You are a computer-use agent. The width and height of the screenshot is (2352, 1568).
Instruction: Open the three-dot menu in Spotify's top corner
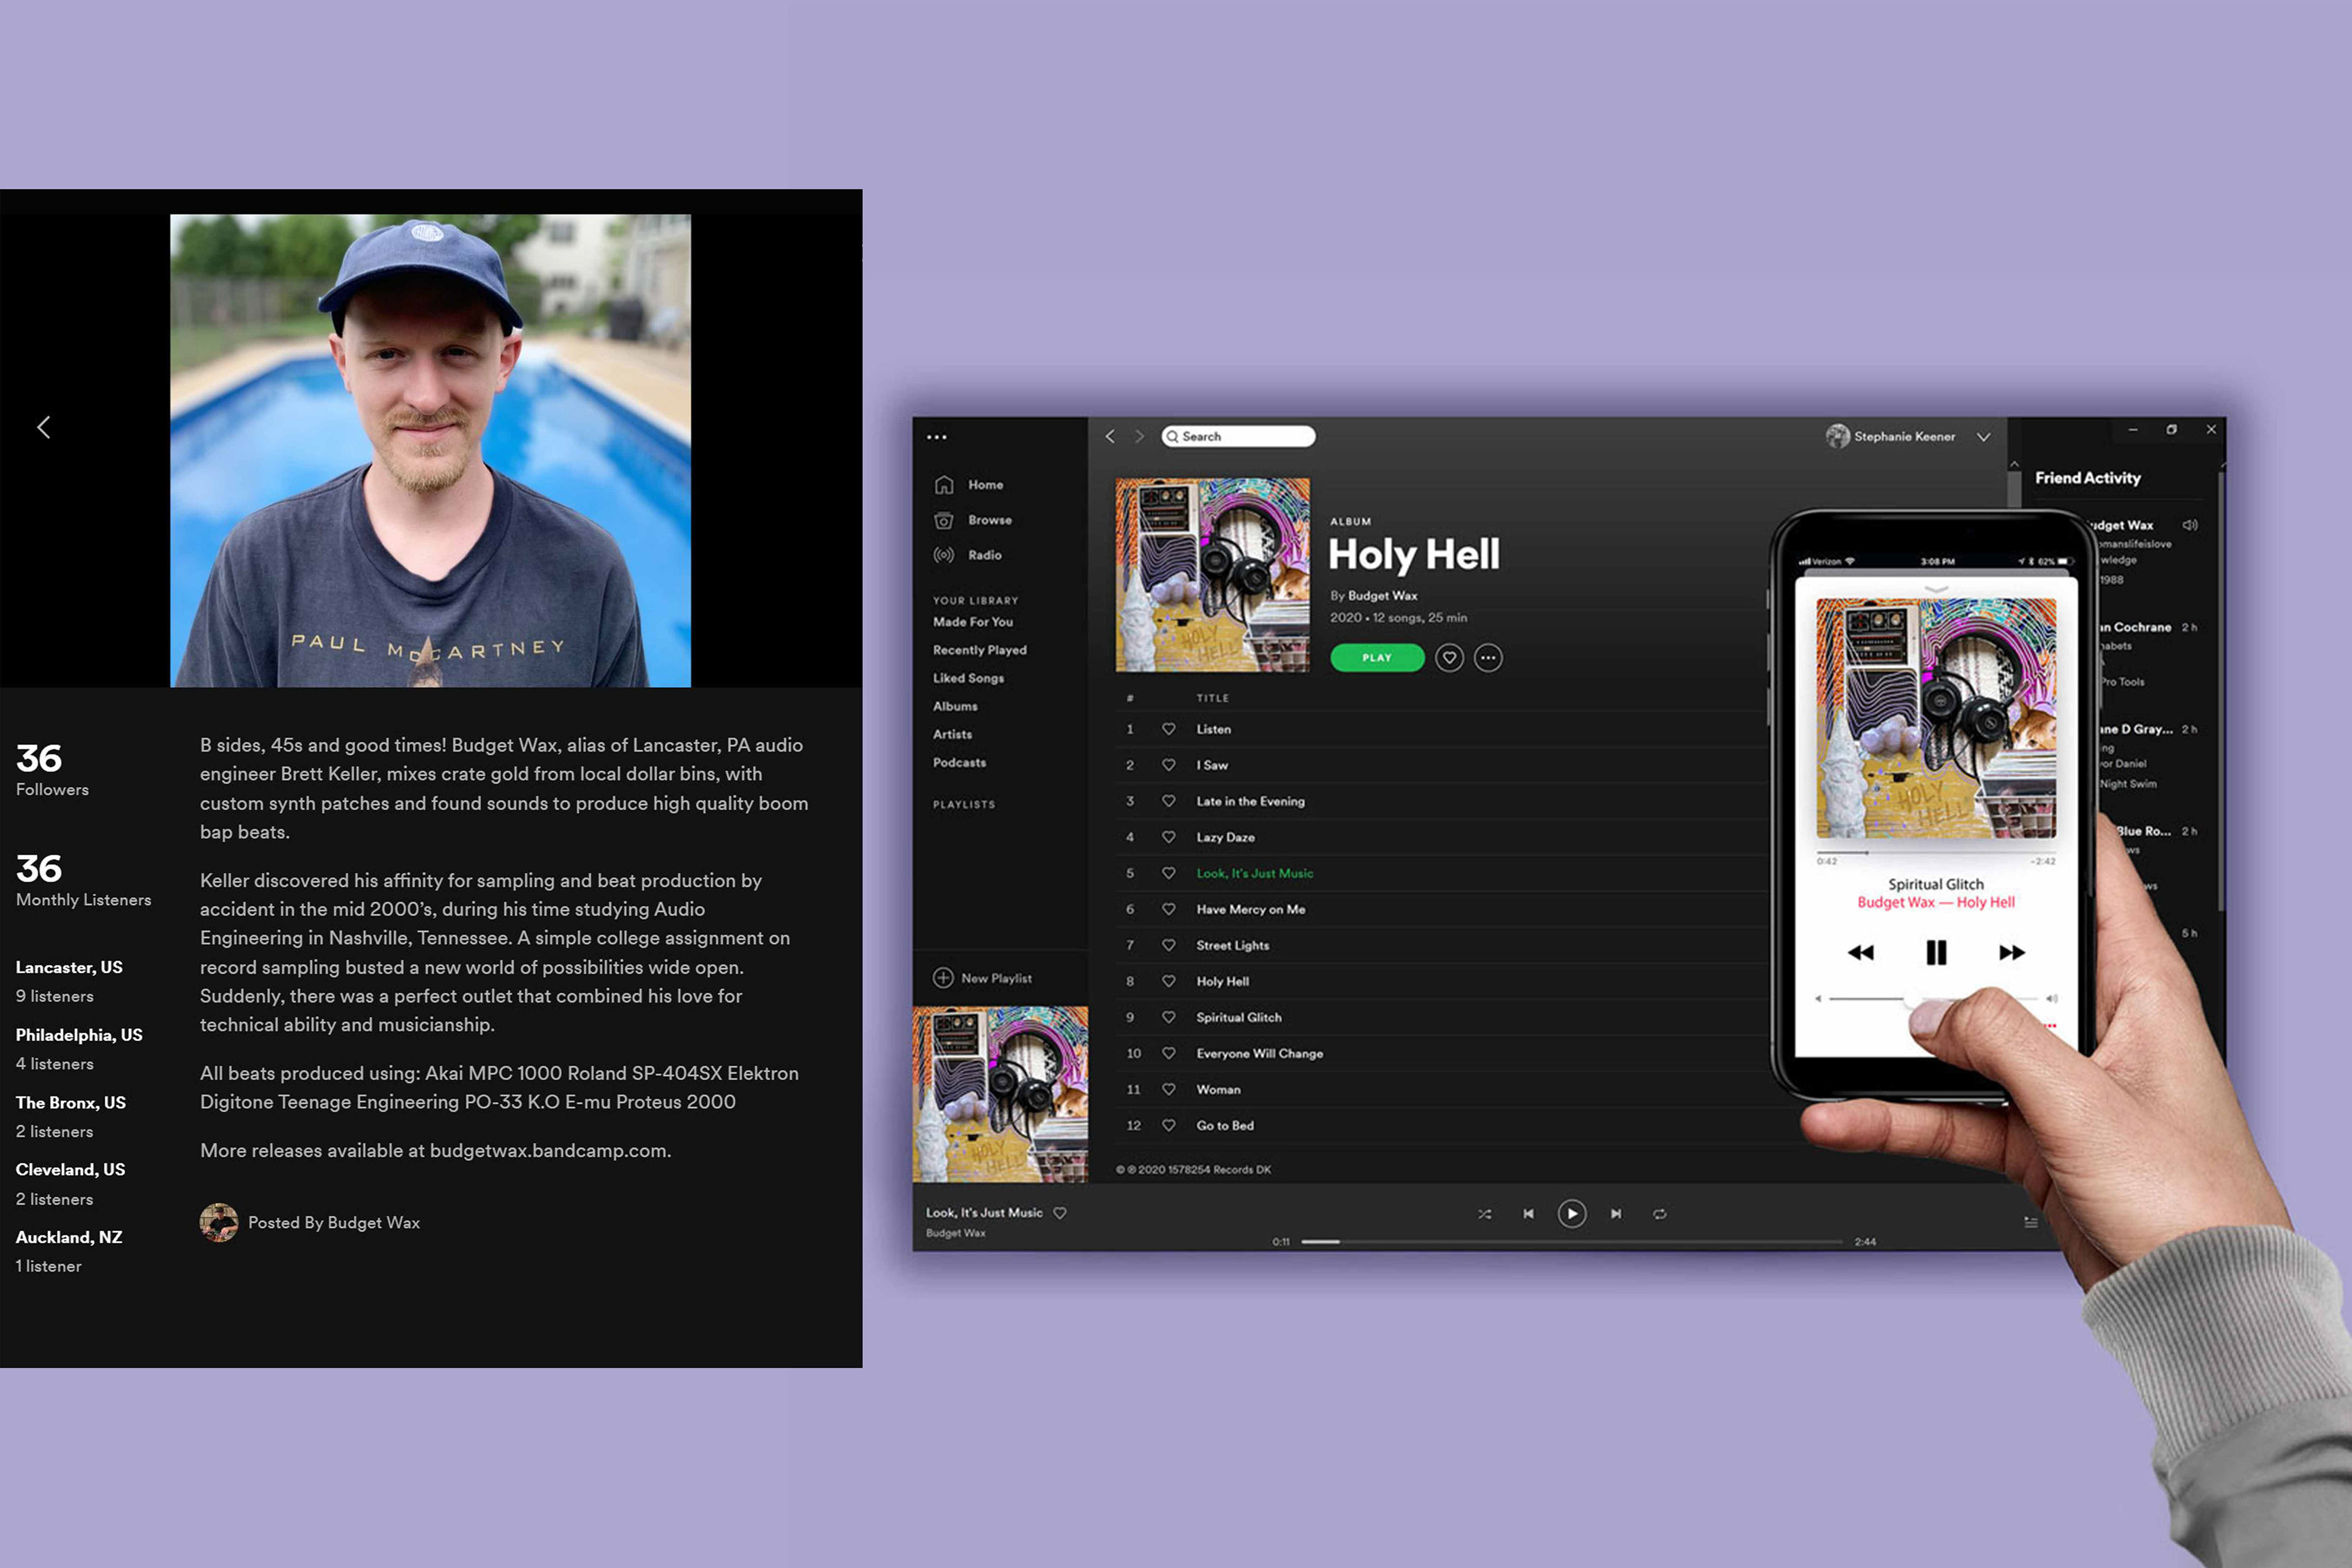click(936, 437)
